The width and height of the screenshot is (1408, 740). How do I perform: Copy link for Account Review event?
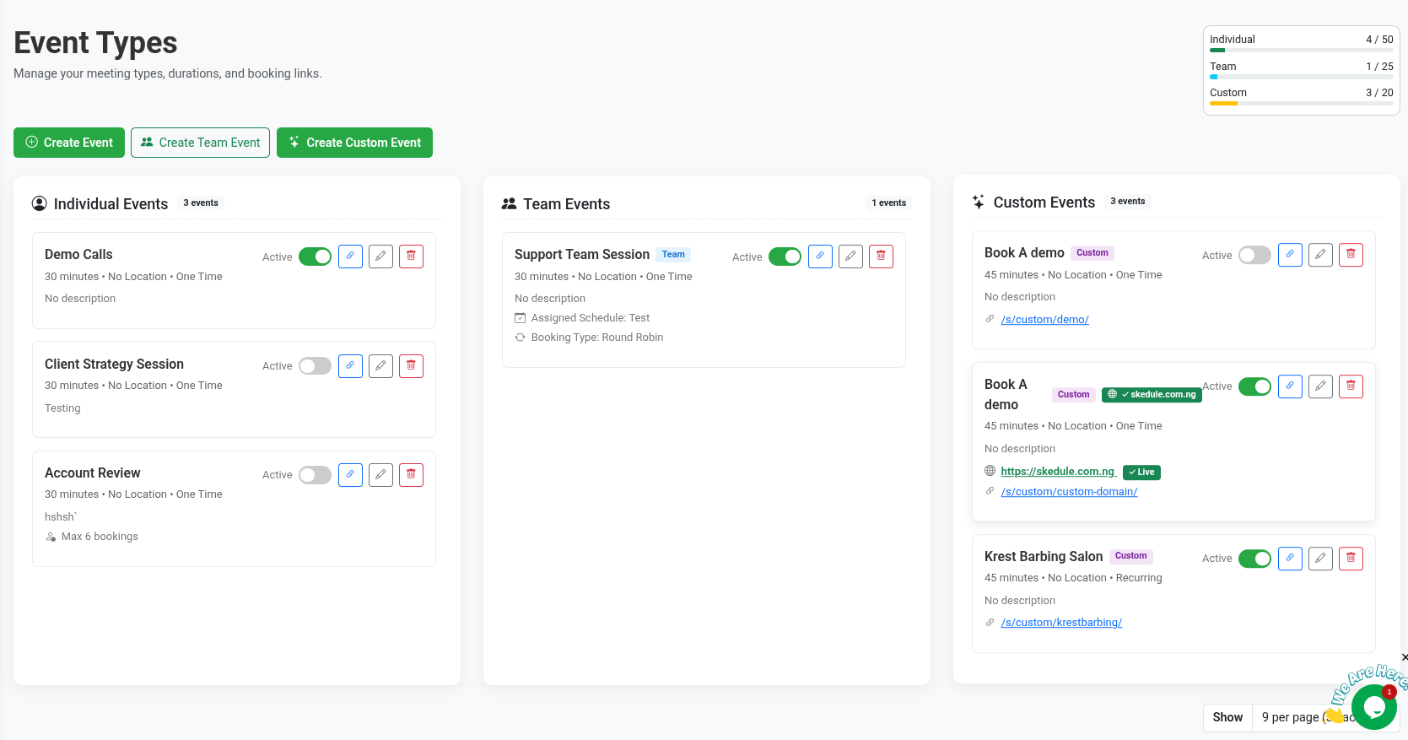click(x=350, y=475)
